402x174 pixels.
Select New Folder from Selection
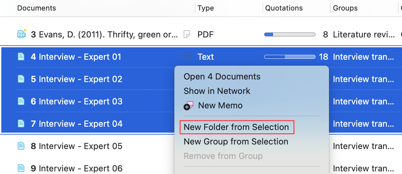[x=236, y=127]
